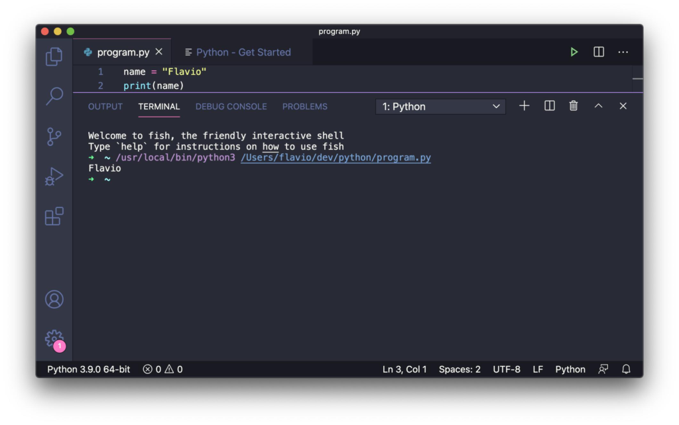Change indentation via Spaces: 2

click(x=460, y=369)
